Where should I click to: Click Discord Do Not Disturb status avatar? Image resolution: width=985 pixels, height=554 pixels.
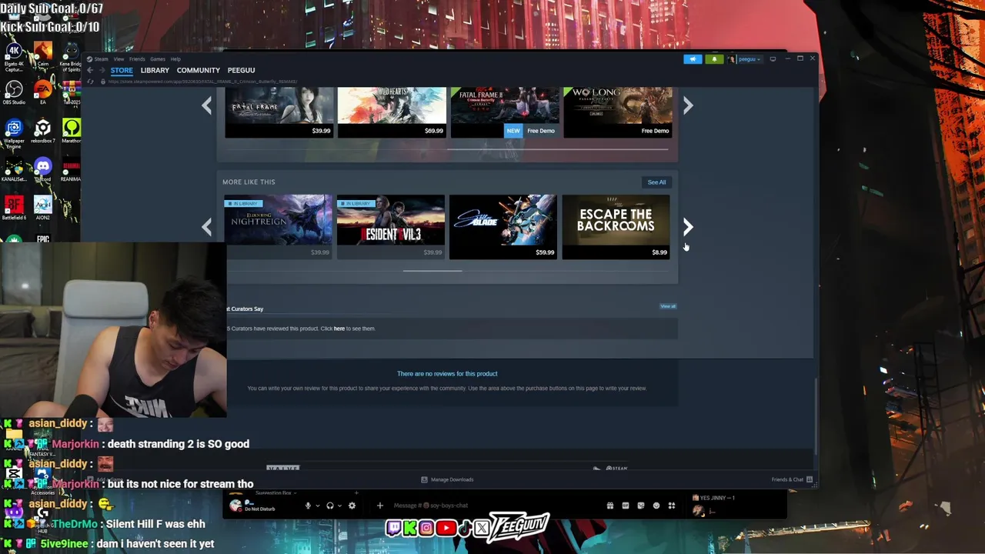pyautogui.click(x=236, y=506)
